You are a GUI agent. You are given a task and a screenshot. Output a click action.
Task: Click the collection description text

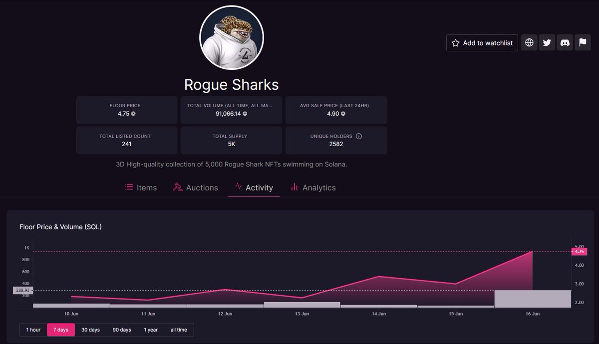tap(231, 164)
